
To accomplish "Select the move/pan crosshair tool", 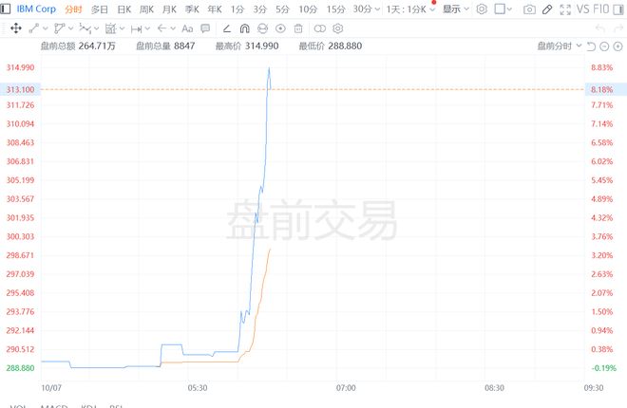I will click(15, 28).
